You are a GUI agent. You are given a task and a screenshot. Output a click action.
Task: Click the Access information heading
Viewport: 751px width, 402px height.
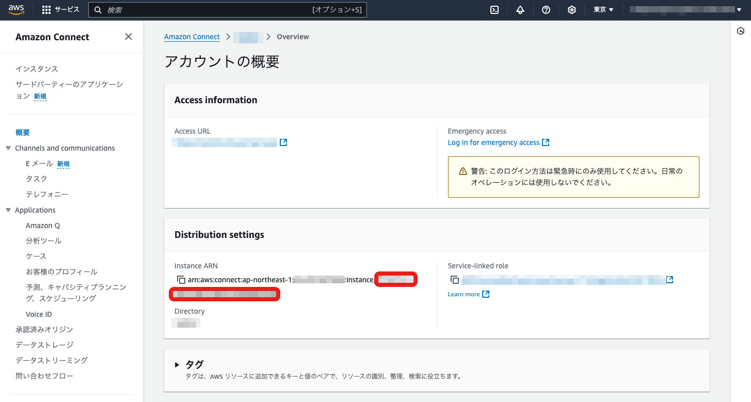tap(216, 100)
